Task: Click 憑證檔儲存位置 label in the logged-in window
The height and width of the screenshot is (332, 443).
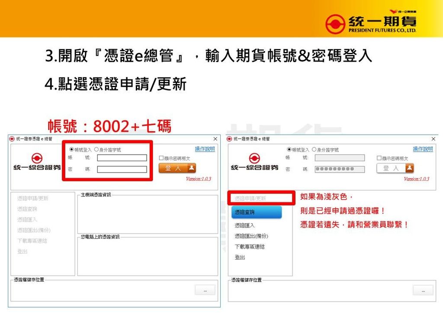Action: coord(247,280)
